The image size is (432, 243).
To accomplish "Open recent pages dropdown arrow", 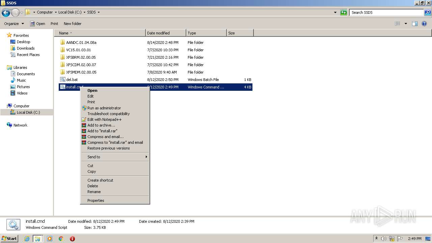I will pos(22,13).
